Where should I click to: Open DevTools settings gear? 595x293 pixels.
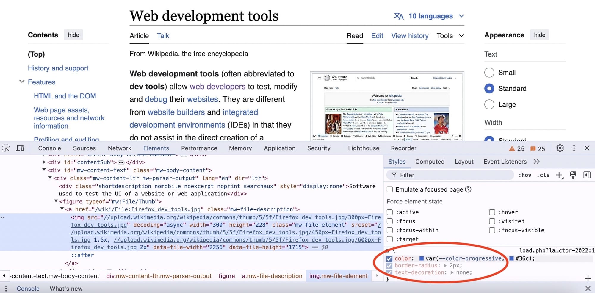[560, 148]
